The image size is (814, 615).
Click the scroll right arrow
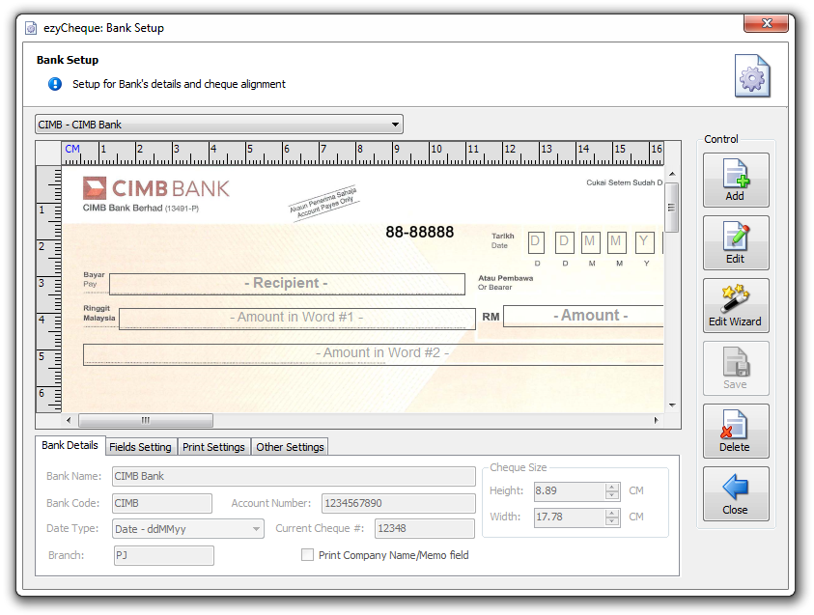[657, 420]
